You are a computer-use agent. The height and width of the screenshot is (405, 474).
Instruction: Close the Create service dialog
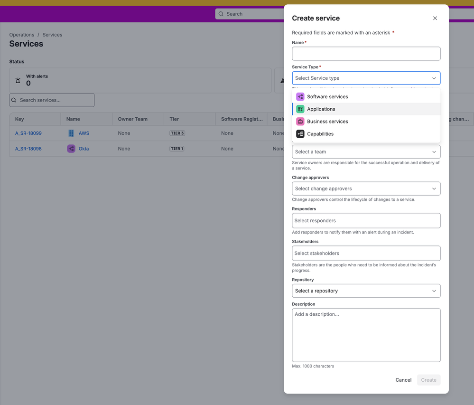pyautogui.click(x=435, y=18)
